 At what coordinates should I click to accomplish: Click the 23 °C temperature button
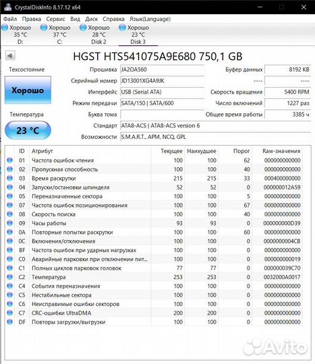(28, 131)
